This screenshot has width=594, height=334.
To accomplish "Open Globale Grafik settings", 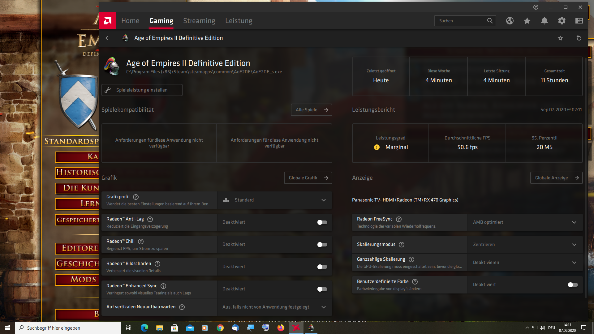I will [308, 178].
